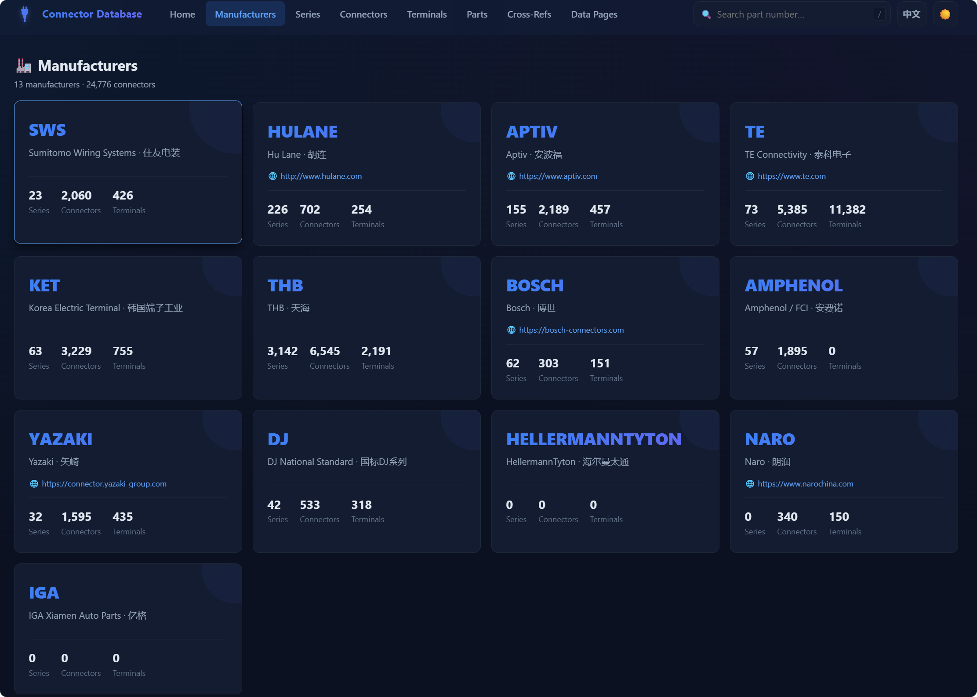
Task: Click AMPHENOL connectors count 1,895
Action: (792, 351)
